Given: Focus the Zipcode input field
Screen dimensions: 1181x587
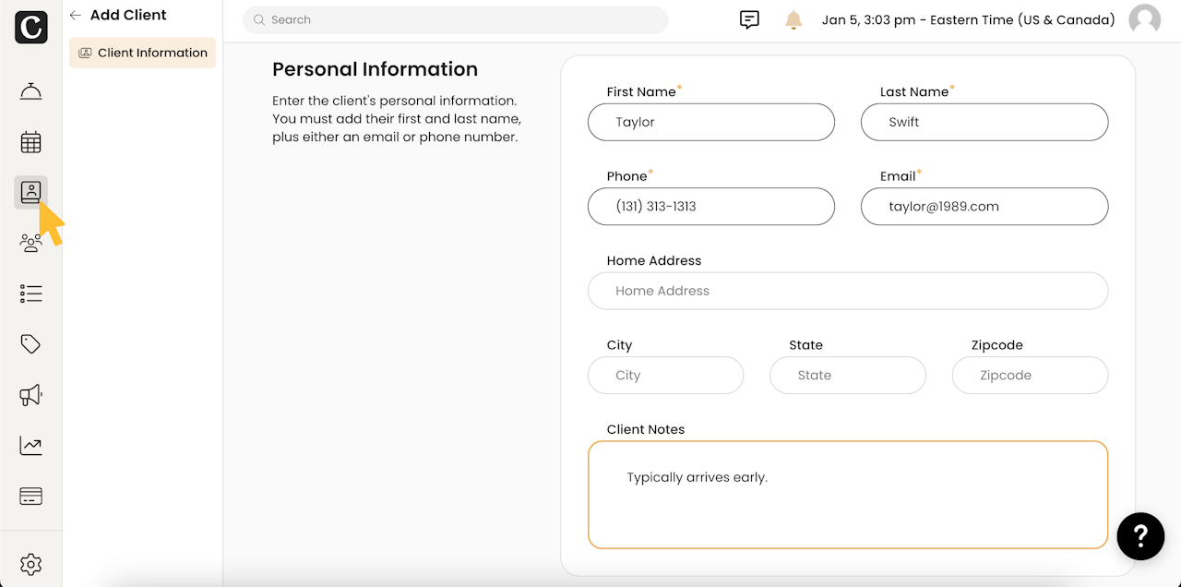Looking at the screenshot, I should 1029,376.
